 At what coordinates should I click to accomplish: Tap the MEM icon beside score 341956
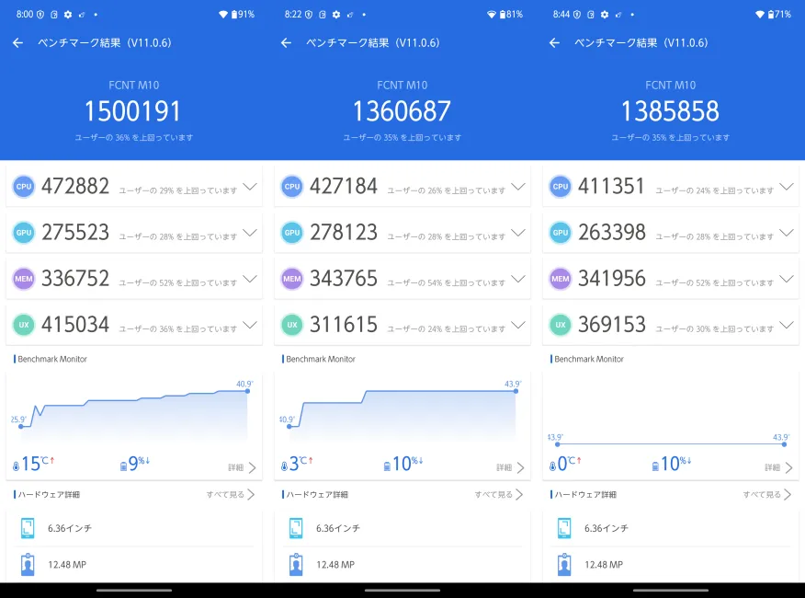point(561,279)
